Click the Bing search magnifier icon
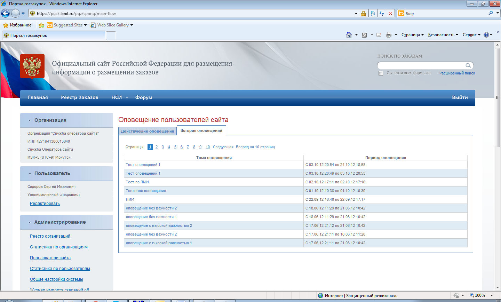This screenshot has height=302, width=501. pos(491,13)
